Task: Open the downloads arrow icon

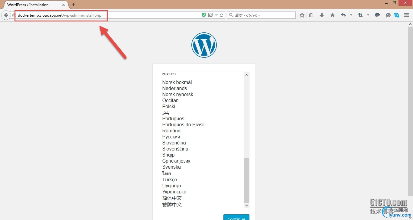Action: [322, 15]
